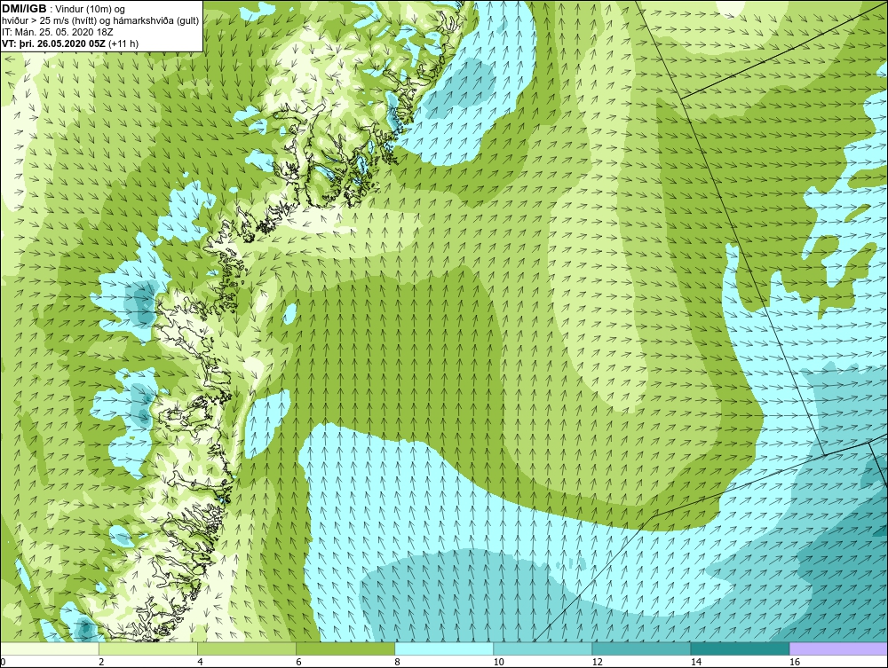Click the scale label '6'

point(298,662)
